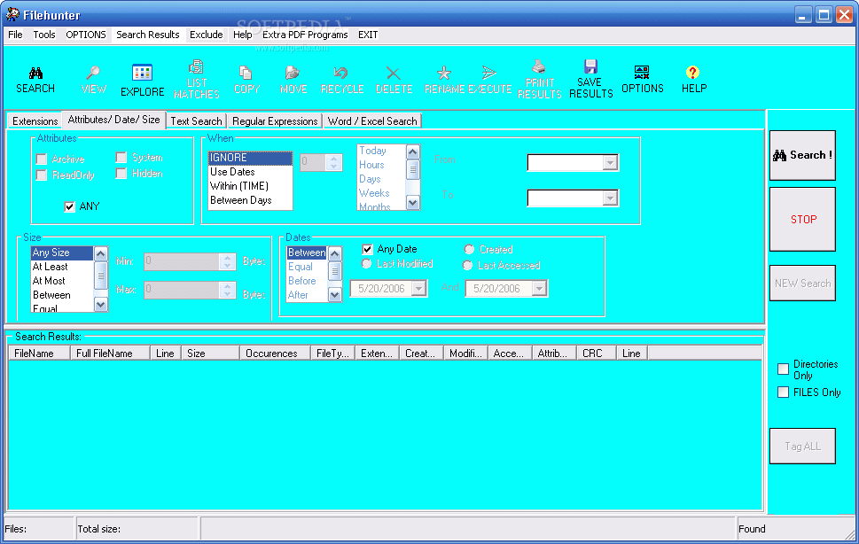Select Between Days in When list
This screenshot has width=859, height=544.
[250, 200]
